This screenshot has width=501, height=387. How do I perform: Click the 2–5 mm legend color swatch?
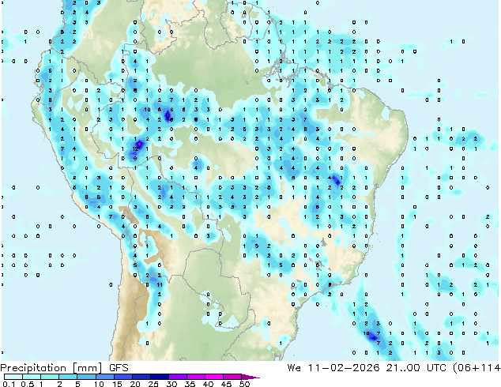pyautogui.click(x=68, y=377)
